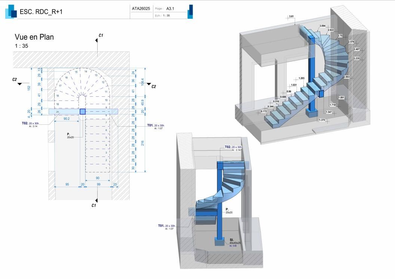Click the 3.61 elevation marker crosshair
The image size is (395, 279).
[x=288, y=18]
